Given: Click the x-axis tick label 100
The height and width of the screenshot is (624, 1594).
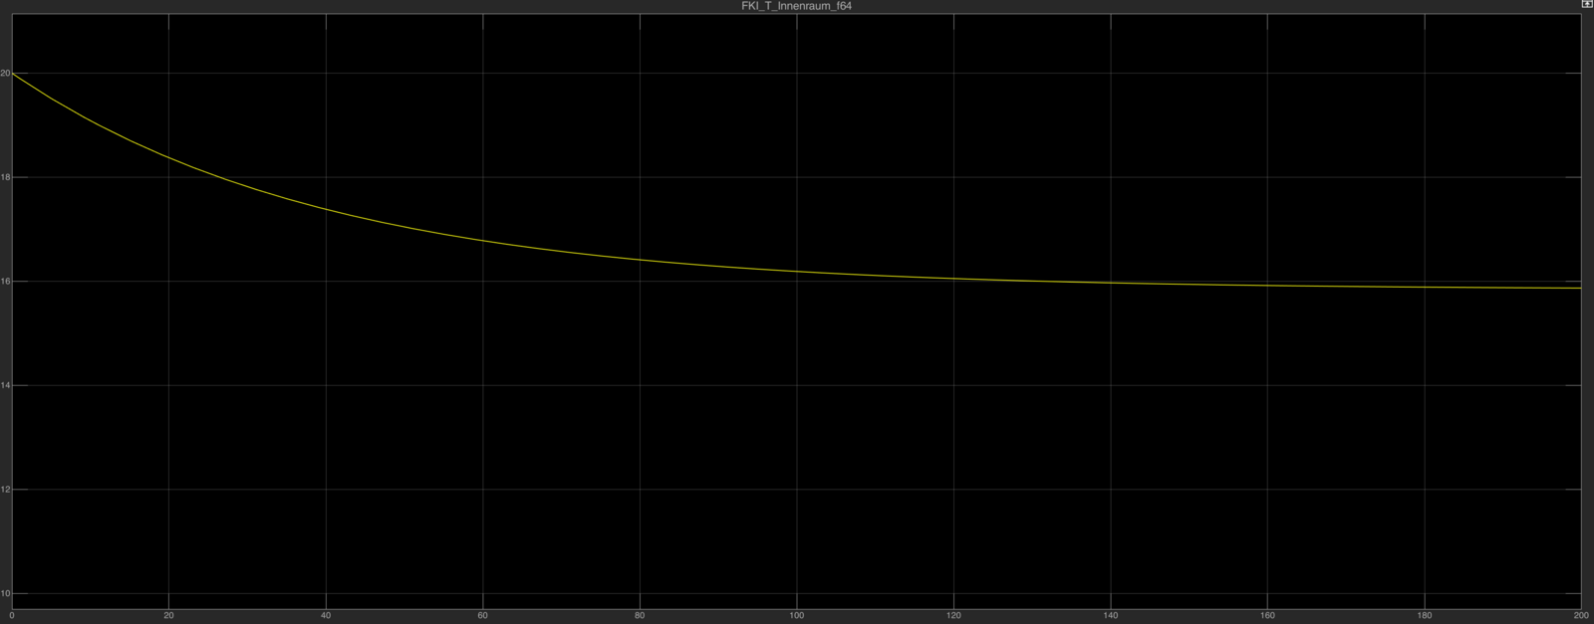Looking at the screenshot, I should click(x=797, y=615).
